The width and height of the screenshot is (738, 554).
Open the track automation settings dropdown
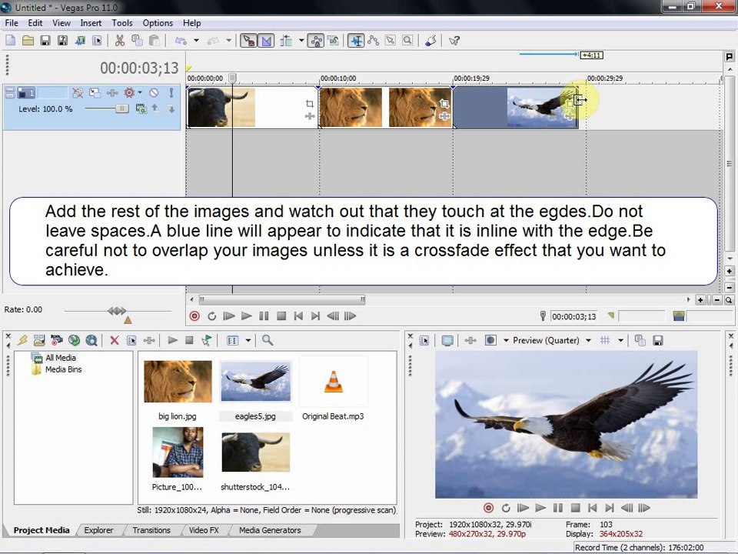140,92
